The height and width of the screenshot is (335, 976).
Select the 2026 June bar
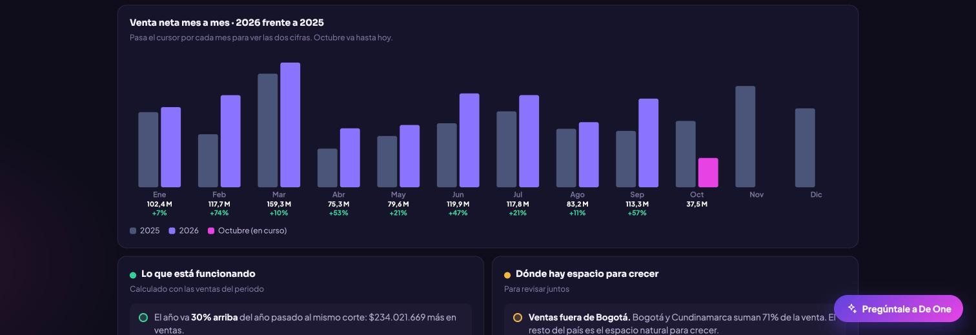[469, 140]
